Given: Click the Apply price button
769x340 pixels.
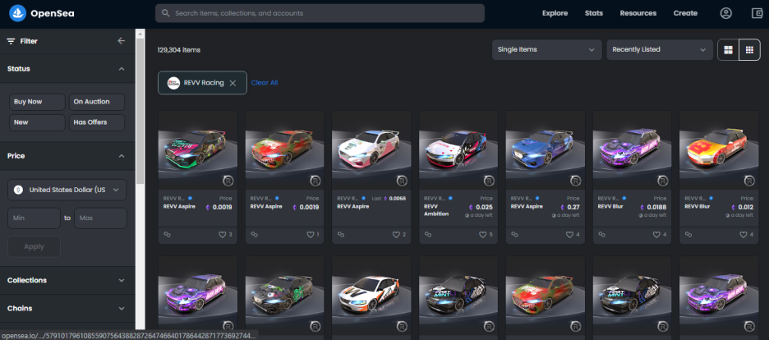Looking at the screenshot, I should [35, 246].
